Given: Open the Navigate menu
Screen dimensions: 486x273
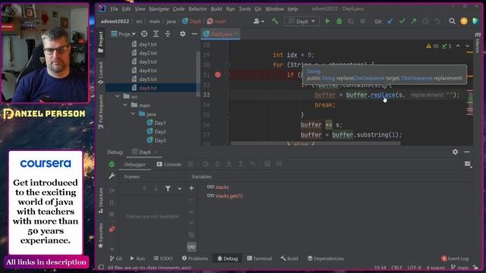Looking at the screenshot, I should pyautogui.click(x=159, y=8).
